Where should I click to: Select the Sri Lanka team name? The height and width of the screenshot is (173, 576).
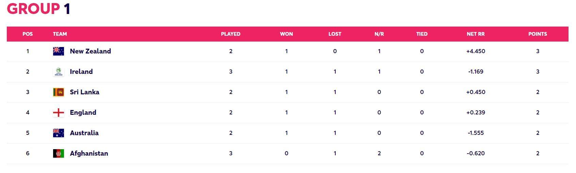[x=84, y=92]
